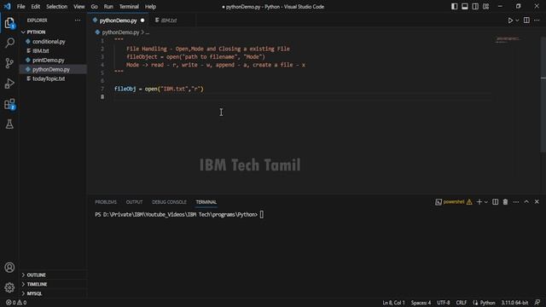The width and height of the screenshot is (546, 307).
Task: Add a new terminal with plus icon
Action: (479, 202)
